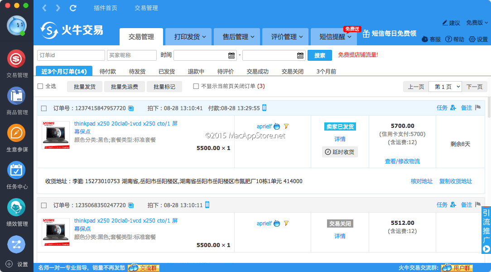The height and width of the screenshot is (272, 491).
Task: Click the 搜索 button
Action: coord(320,55)
